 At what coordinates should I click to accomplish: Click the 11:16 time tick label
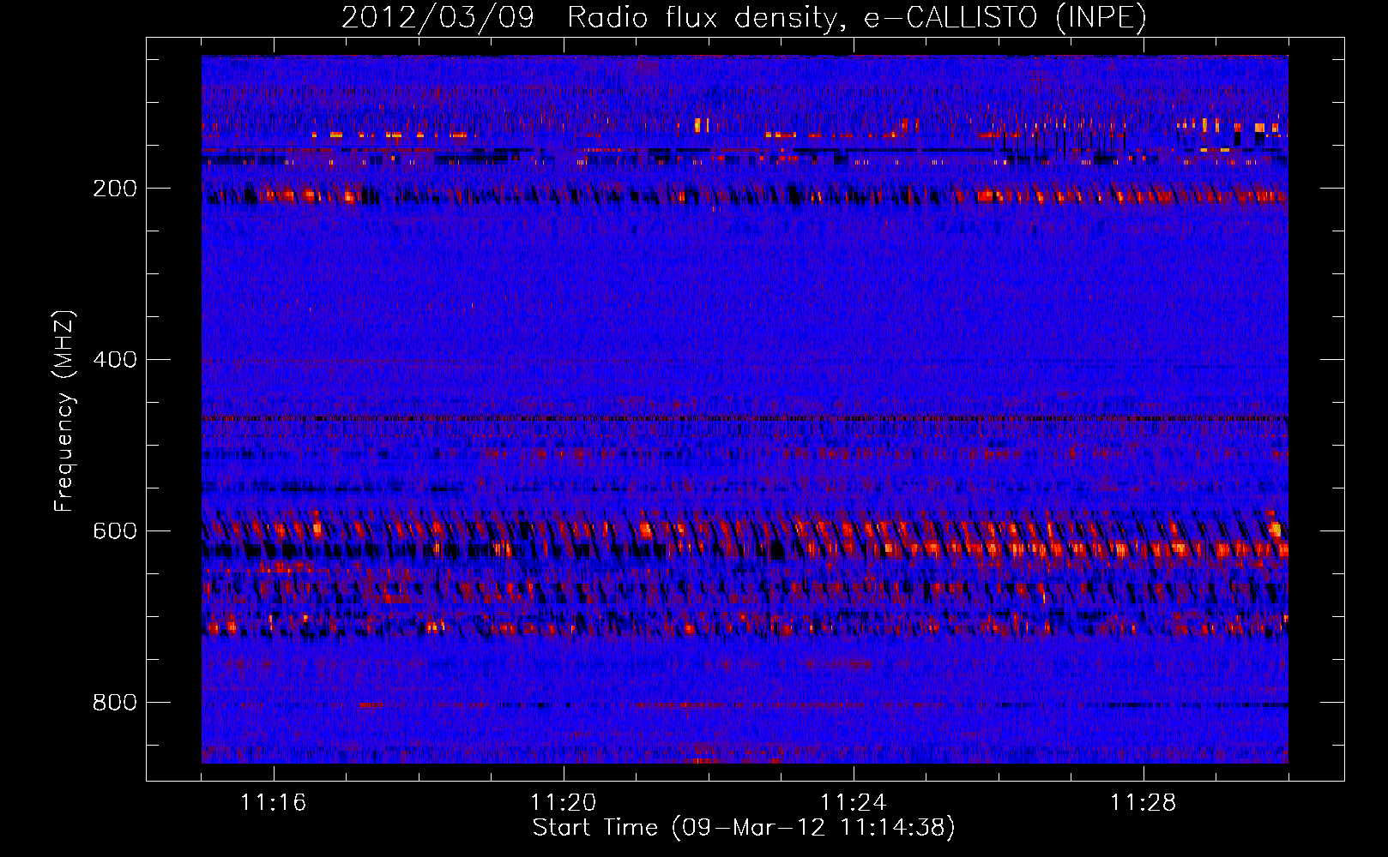click(274, 803)
